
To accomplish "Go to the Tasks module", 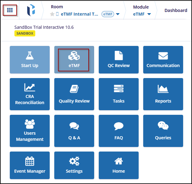I will [118, 94].
